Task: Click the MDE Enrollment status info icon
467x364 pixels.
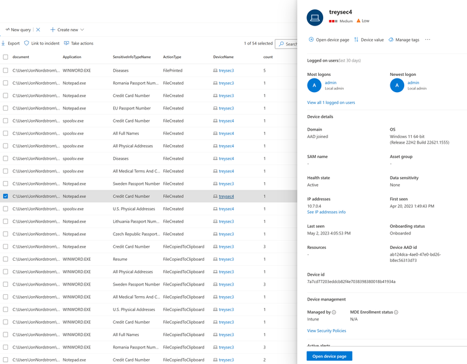Action: pyautogui.click(x=396, y=312)
